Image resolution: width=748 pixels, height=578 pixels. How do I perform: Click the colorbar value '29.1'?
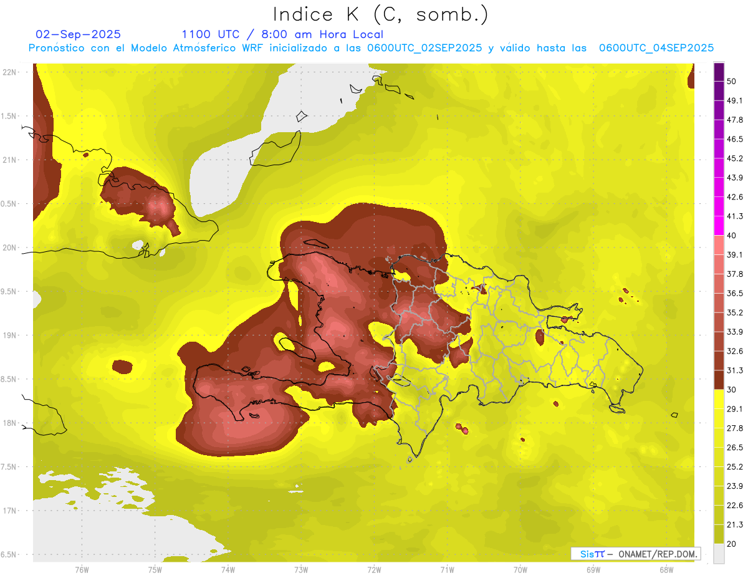pyautogui.click(x=735, y=408)
